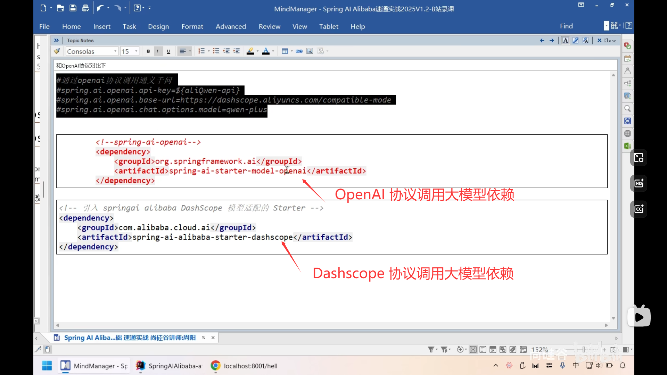The image size is (667, 375).
Task: Close the Topic Notes panel
Action: (x=607, y=41)
